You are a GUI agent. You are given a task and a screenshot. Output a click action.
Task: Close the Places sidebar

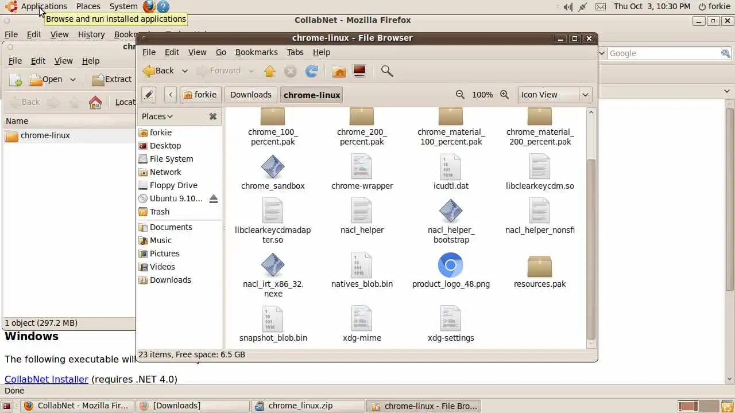(x=213, y=116)
